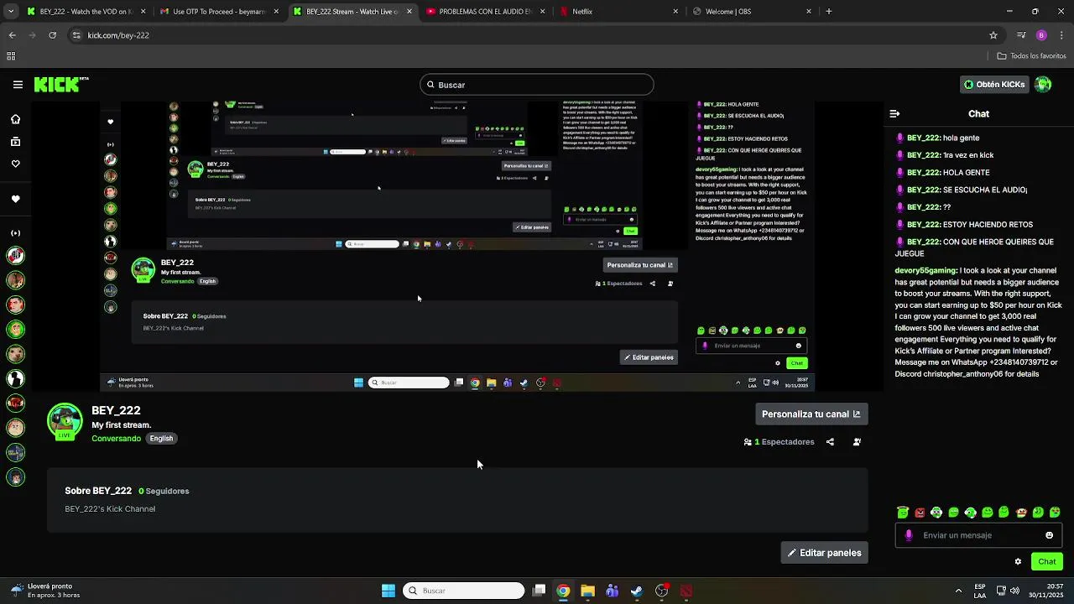The height and width of the screenshot is (604, 1074).
Task: Click the Chat panel header
Action: (979, 114)
